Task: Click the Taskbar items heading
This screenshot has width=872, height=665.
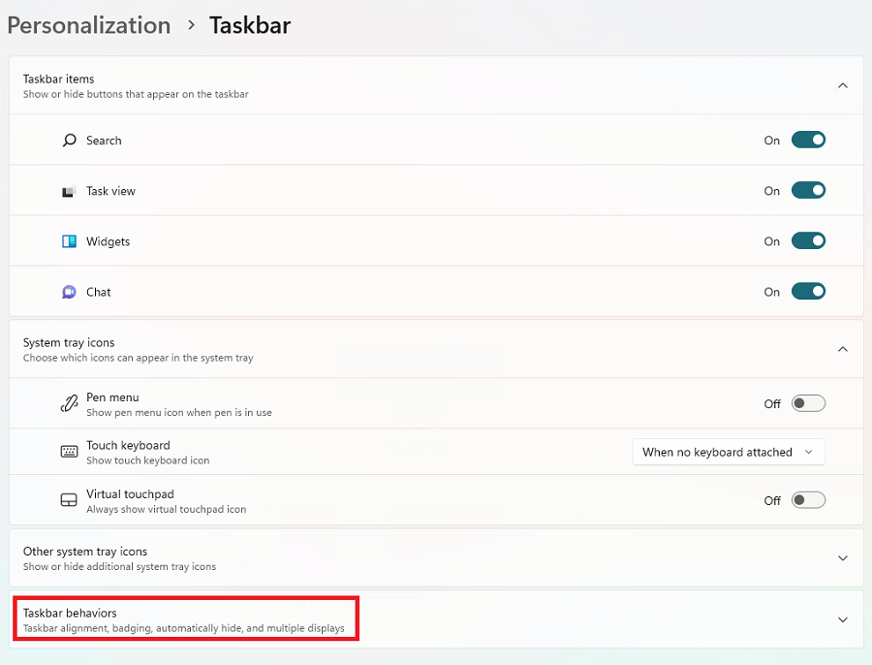Action: [x=58, y=79]
